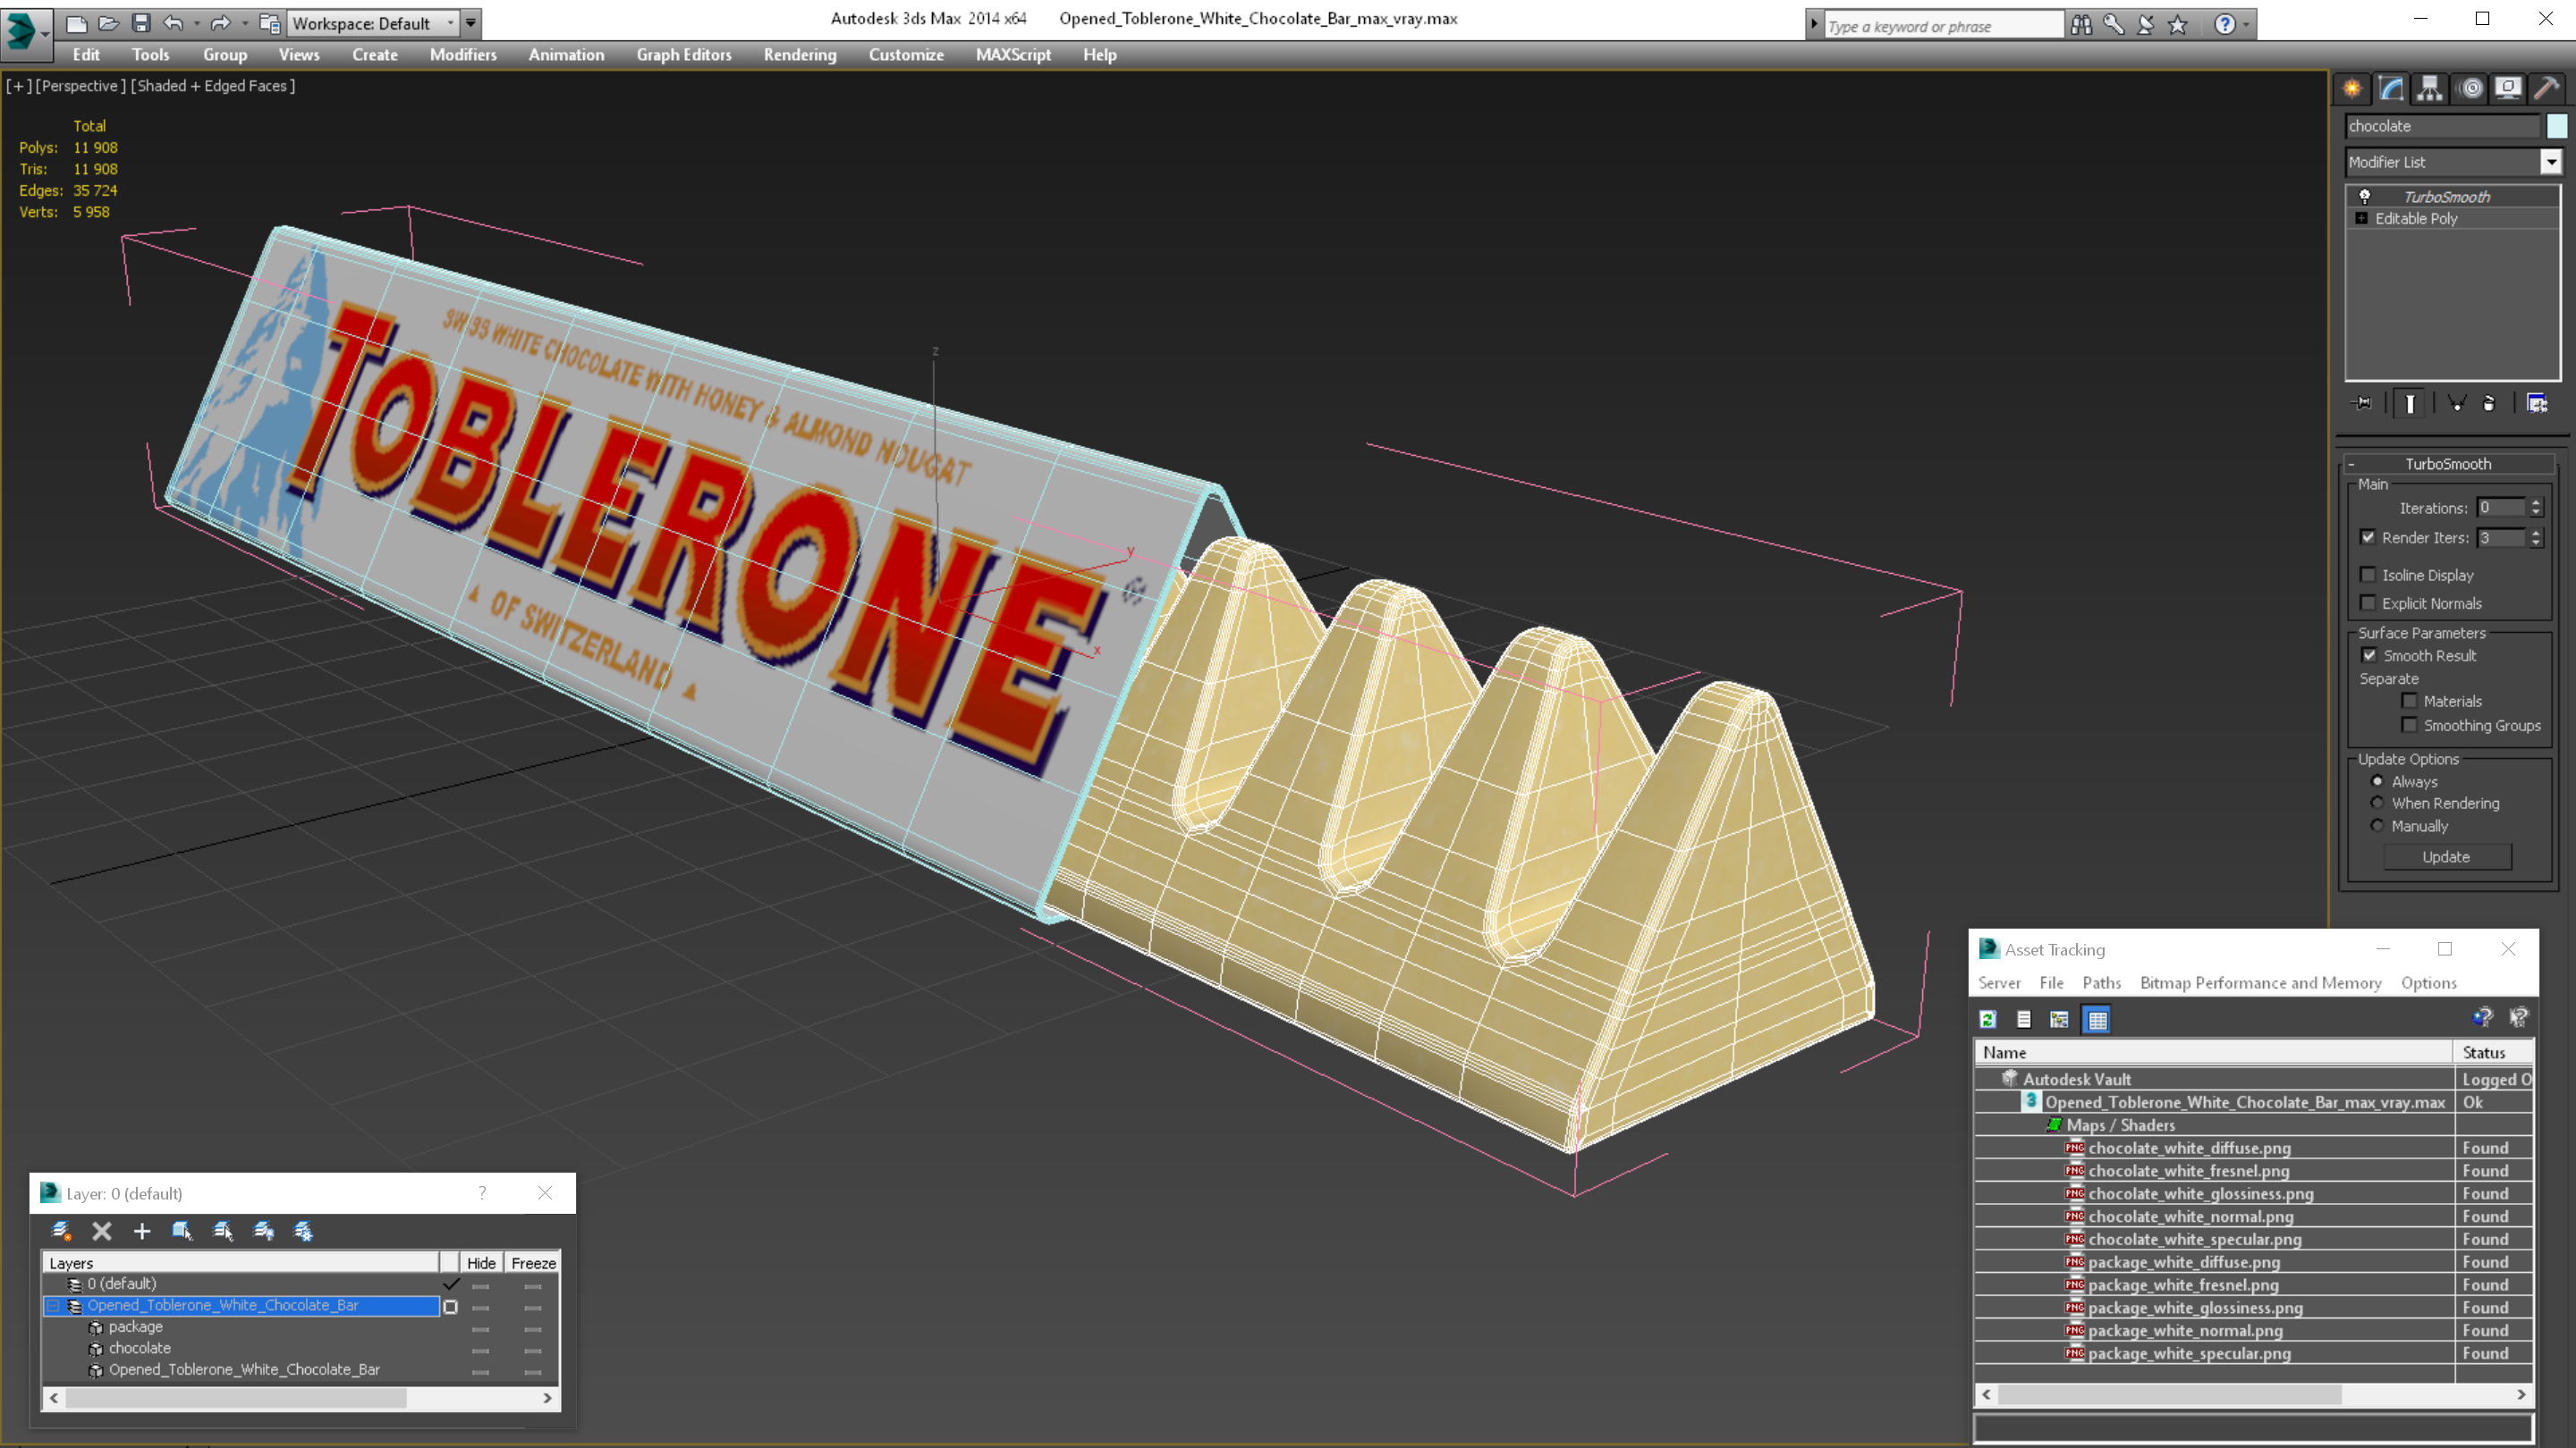Viewport: 2576px width, 1448px height.
Task: Enable Separate by Smoothing Groups checkbox
Action: (2409, 725)
